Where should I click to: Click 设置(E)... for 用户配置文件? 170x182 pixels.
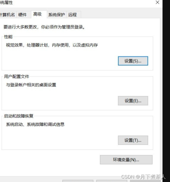click(133, 101)
